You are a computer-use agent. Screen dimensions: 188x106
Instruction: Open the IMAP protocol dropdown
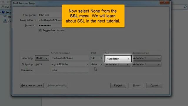(x=42, y=58)
